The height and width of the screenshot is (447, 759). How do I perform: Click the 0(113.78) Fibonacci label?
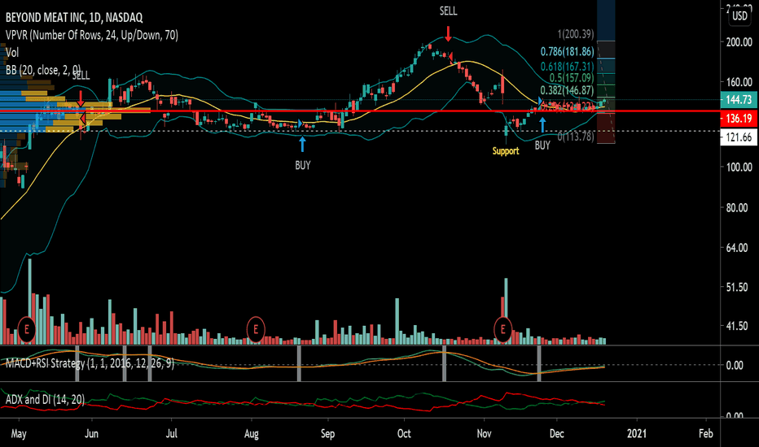tap(576, 137)
